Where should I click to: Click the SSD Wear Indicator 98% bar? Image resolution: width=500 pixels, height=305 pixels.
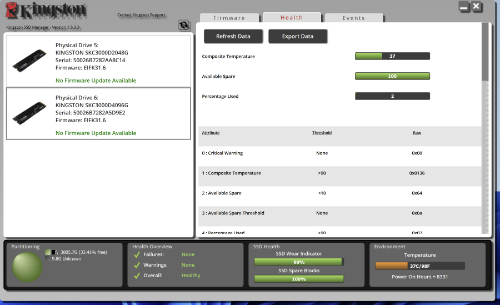[x=299, y=262]
